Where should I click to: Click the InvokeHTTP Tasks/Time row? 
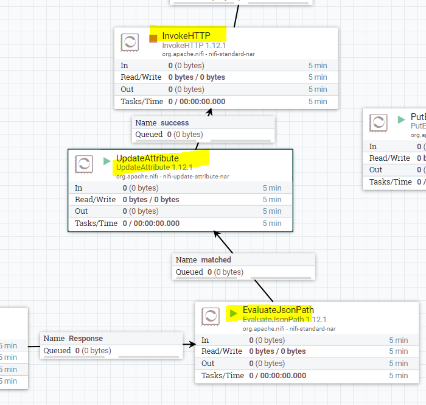226,102
